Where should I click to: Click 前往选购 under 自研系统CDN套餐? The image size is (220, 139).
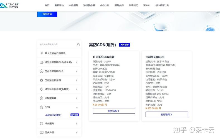114,111
